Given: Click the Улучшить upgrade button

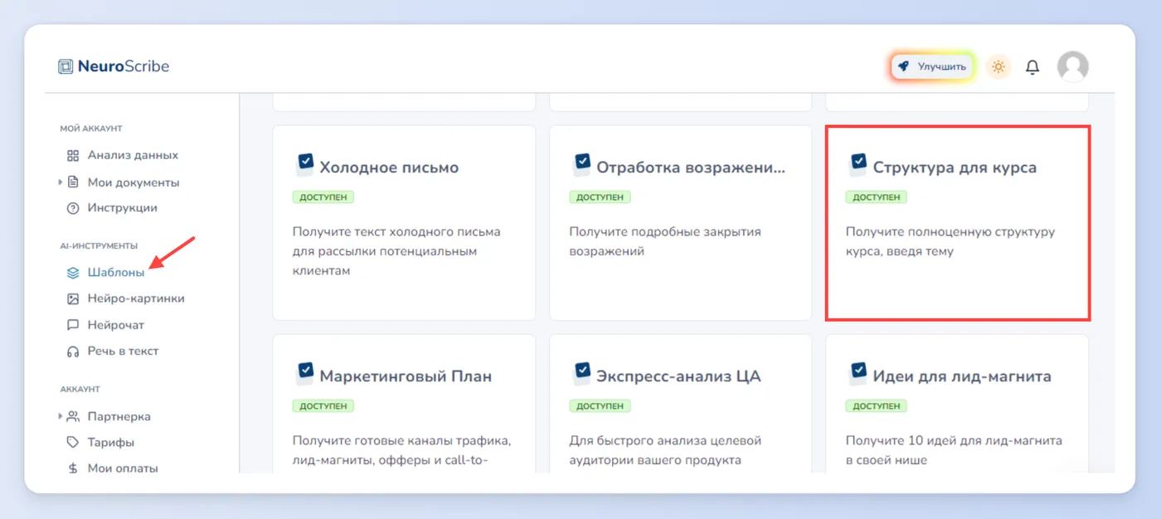Looking at the screenshot, I should point(933,66).
